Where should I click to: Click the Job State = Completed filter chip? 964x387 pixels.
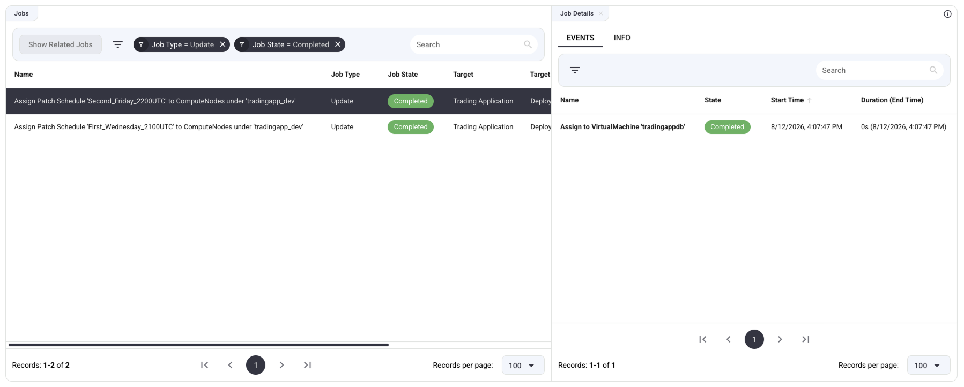pos(290,44)
